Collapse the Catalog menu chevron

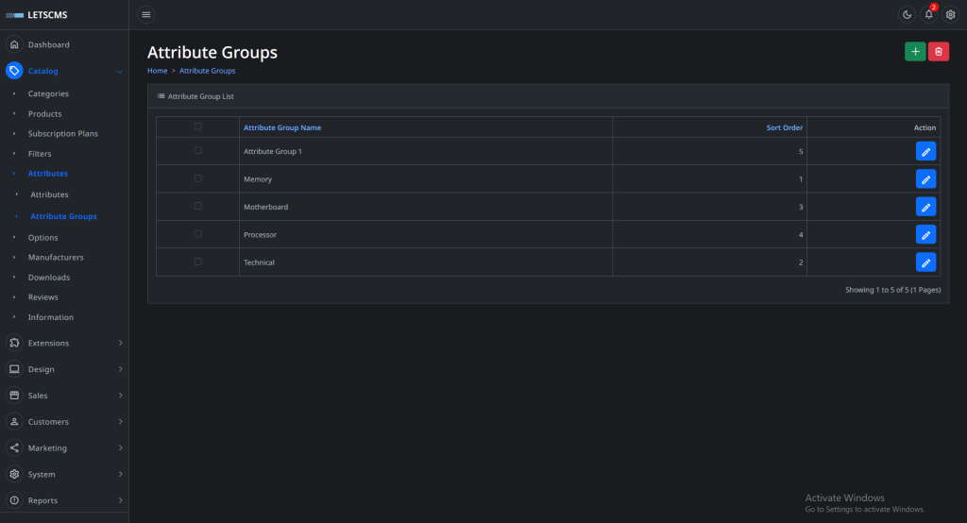click(x=120, y=72)
